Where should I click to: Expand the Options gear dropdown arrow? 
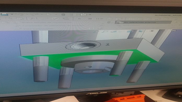(90, 15)
